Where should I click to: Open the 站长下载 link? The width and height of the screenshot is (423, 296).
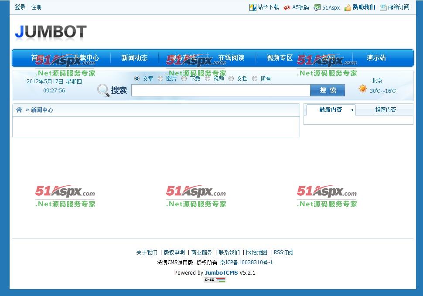coord(268,7)
